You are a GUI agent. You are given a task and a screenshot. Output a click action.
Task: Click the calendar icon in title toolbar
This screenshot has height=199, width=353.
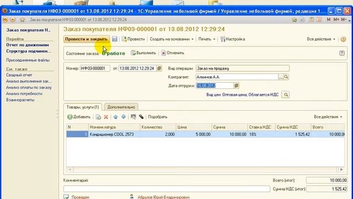click(319, 20)
